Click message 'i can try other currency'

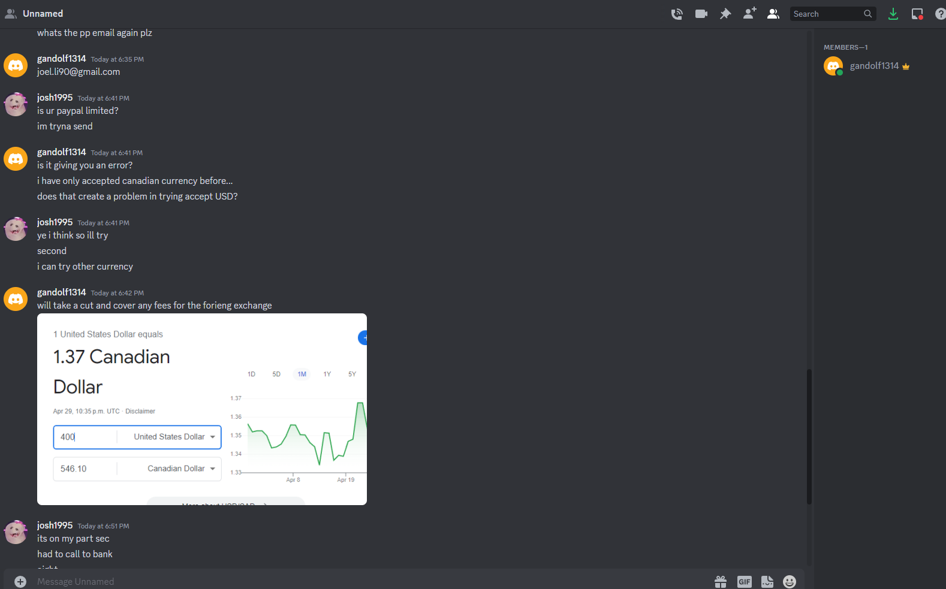click(x=85, y=267)
